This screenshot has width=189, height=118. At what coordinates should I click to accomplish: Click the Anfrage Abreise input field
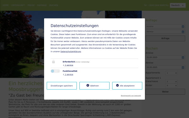point(165,32)
